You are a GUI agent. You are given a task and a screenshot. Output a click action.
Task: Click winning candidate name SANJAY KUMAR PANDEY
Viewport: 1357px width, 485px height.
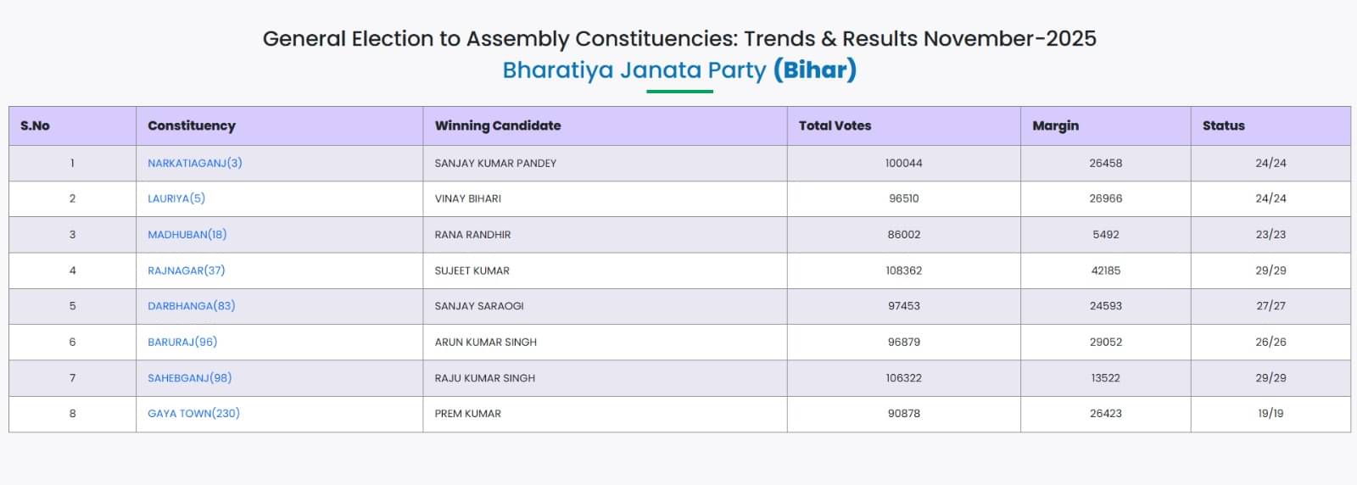coord(495,163)
